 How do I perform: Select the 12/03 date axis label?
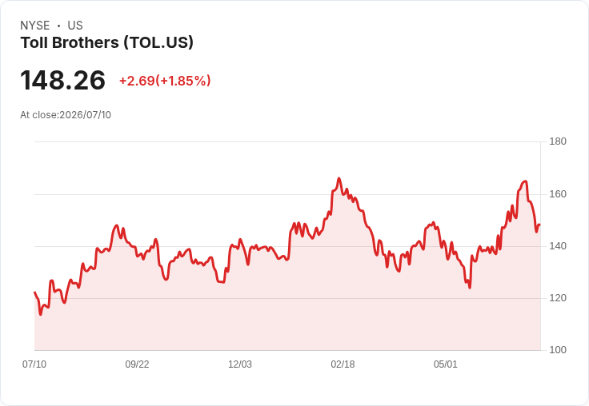240,364
